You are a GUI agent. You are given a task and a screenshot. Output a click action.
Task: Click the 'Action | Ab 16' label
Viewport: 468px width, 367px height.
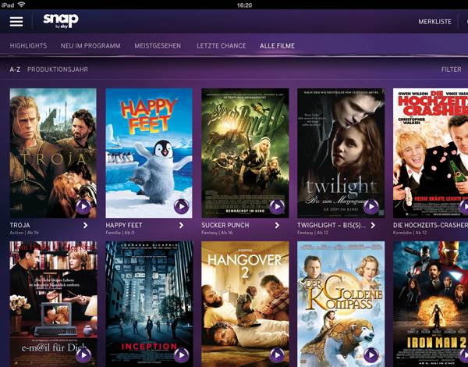[24, 233]
